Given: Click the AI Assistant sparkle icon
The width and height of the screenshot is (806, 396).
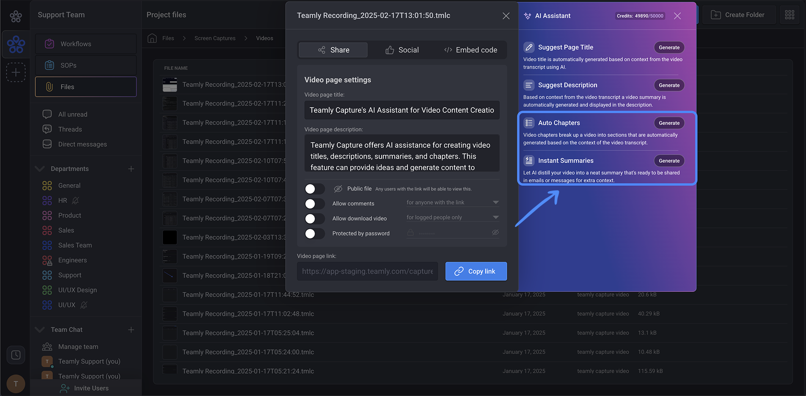Looking at the screenshot, I should pos(527,16).
